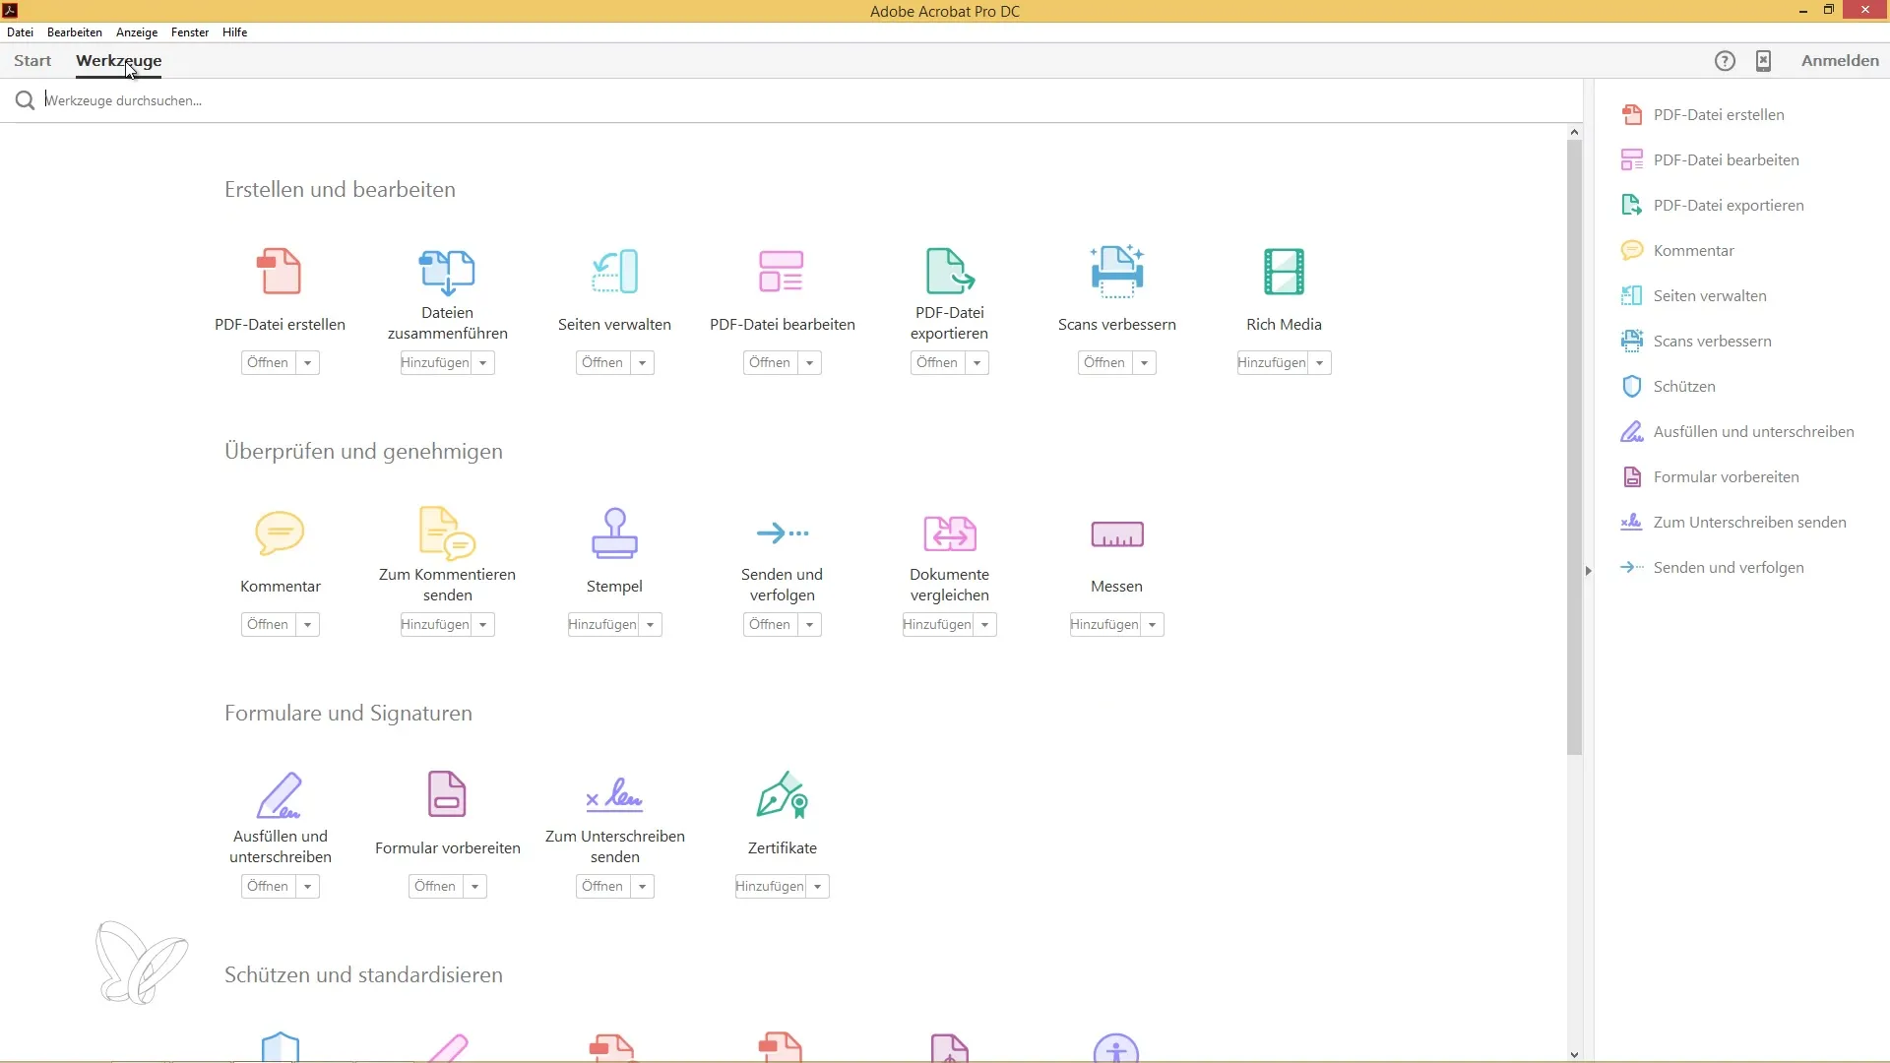The image size is (1890, 1063).
Task: Open the Senden und verfolgen arrow icon
Action: click(783, 532)
